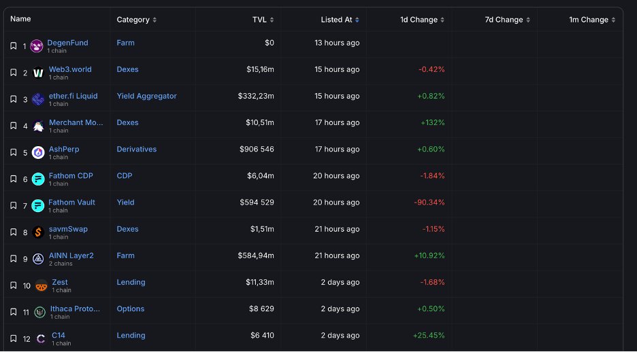
Task: Click the Fathom CDP logo icon
Action: (38, 179)
